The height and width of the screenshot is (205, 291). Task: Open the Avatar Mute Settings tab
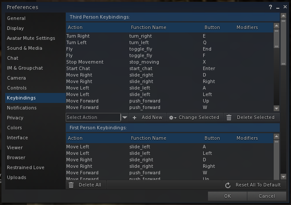pos(31,38)
